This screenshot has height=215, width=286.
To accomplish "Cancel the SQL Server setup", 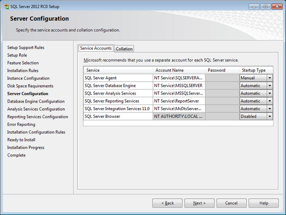I will tap(231, 203).
